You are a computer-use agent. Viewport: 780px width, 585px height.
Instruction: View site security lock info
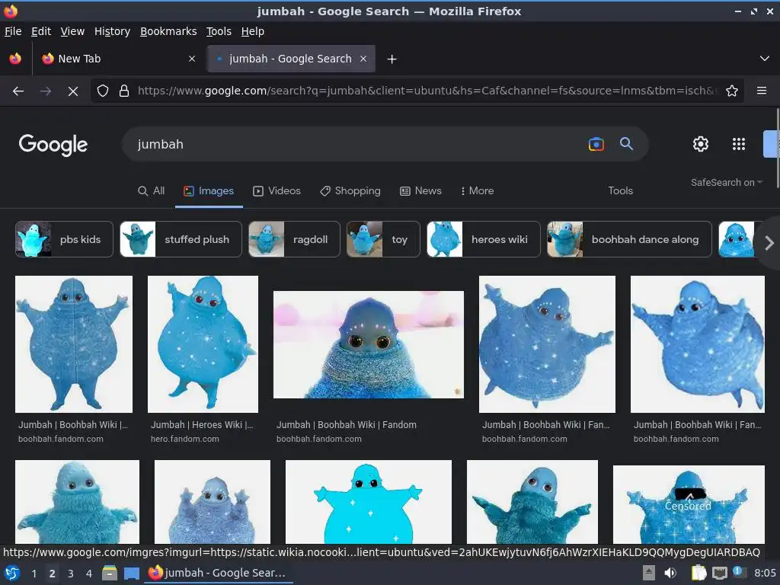pyautogui.click(x=124, y=91)
